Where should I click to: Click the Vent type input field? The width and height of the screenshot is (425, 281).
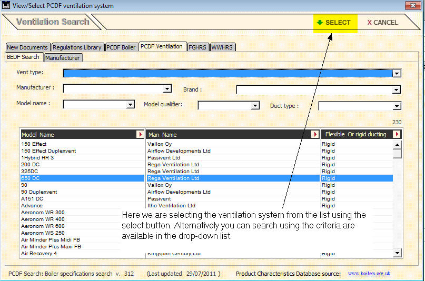pos(228,73)
